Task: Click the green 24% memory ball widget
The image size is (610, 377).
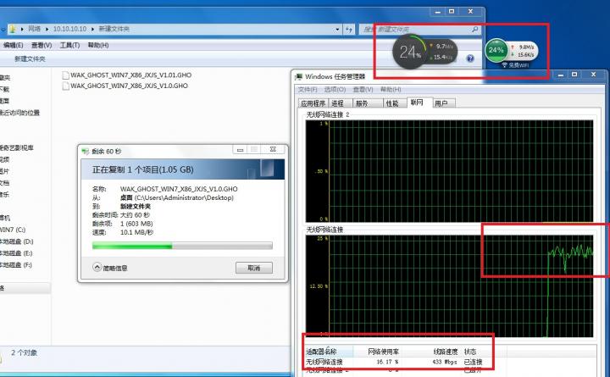Action: coord(496,50)
